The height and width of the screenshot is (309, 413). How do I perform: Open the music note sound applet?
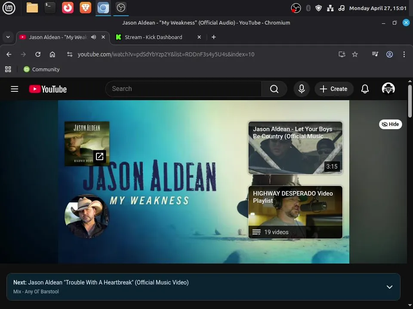pyautogui.click(x=341, y=8)
